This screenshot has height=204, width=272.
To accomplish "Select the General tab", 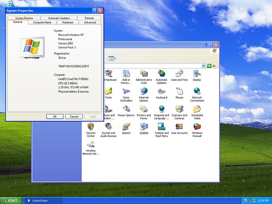I will coord(18,22).
